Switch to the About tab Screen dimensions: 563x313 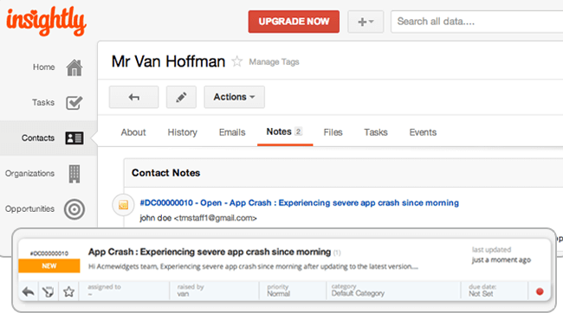click(x=133, y=132)
